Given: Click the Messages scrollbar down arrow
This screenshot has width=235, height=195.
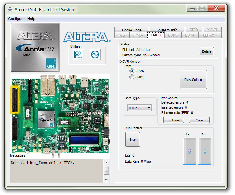Looking at the screenshot, I should coord(106,179).
